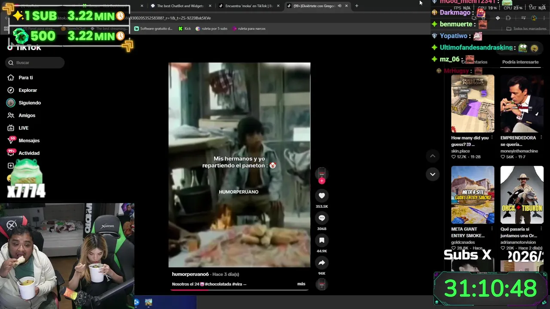Open EMPRENDEDORA se quería video thumbnail

point(522,103)
